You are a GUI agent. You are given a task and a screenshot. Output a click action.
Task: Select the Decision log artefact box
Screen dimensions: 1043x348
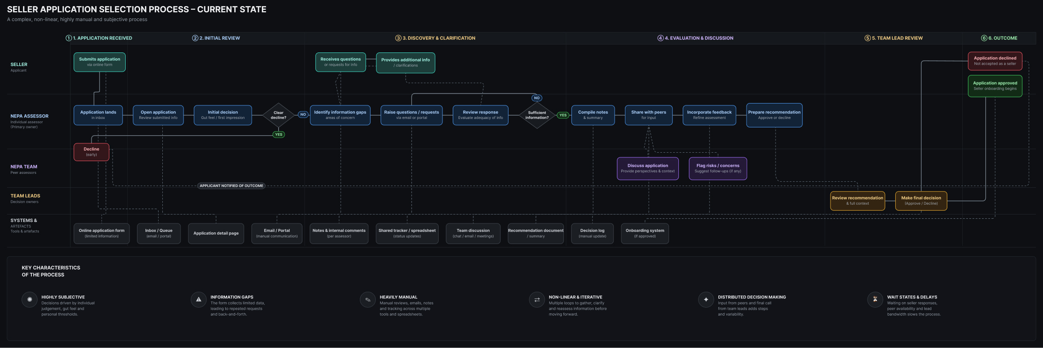592,233
